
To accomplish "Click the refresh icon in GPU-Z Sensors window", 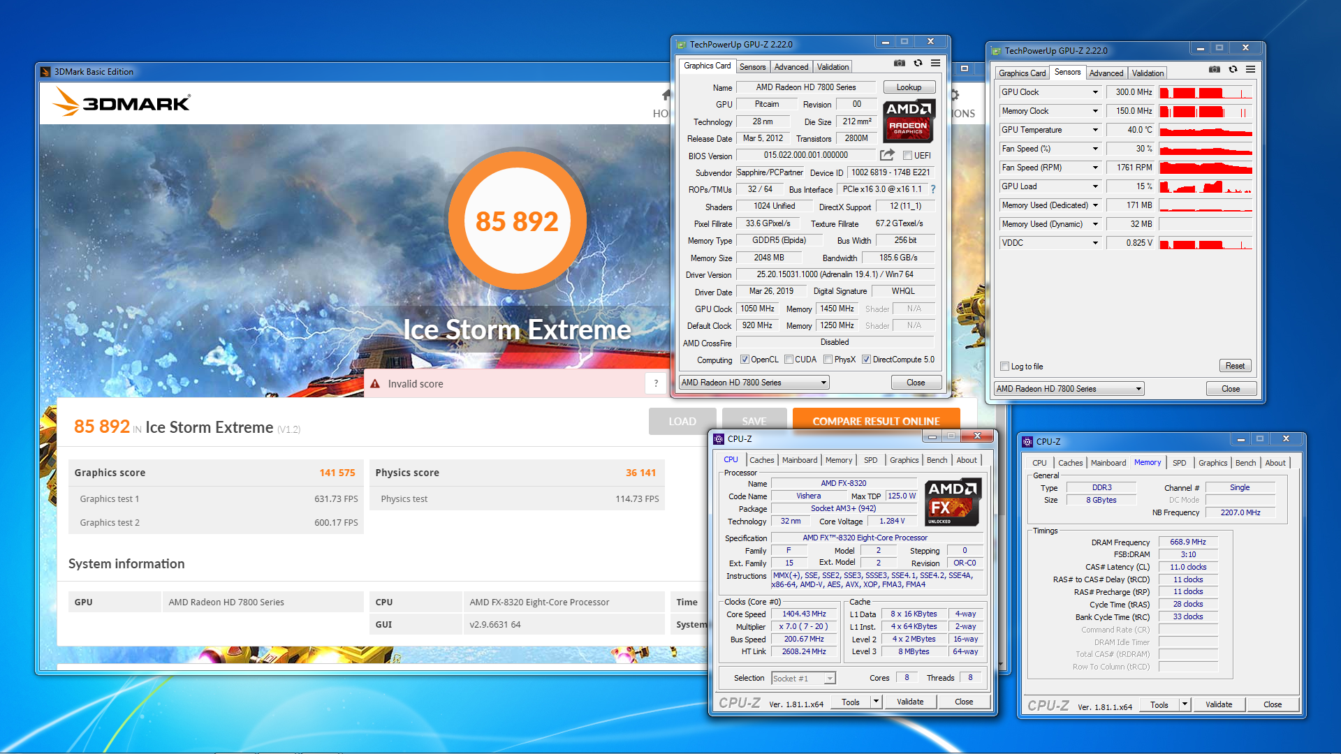I will (1233, 70).
